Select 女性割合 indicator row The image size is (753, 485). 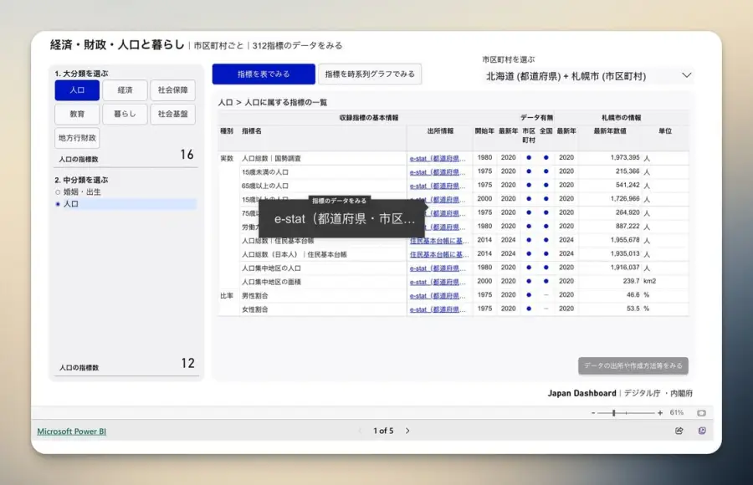255,309
